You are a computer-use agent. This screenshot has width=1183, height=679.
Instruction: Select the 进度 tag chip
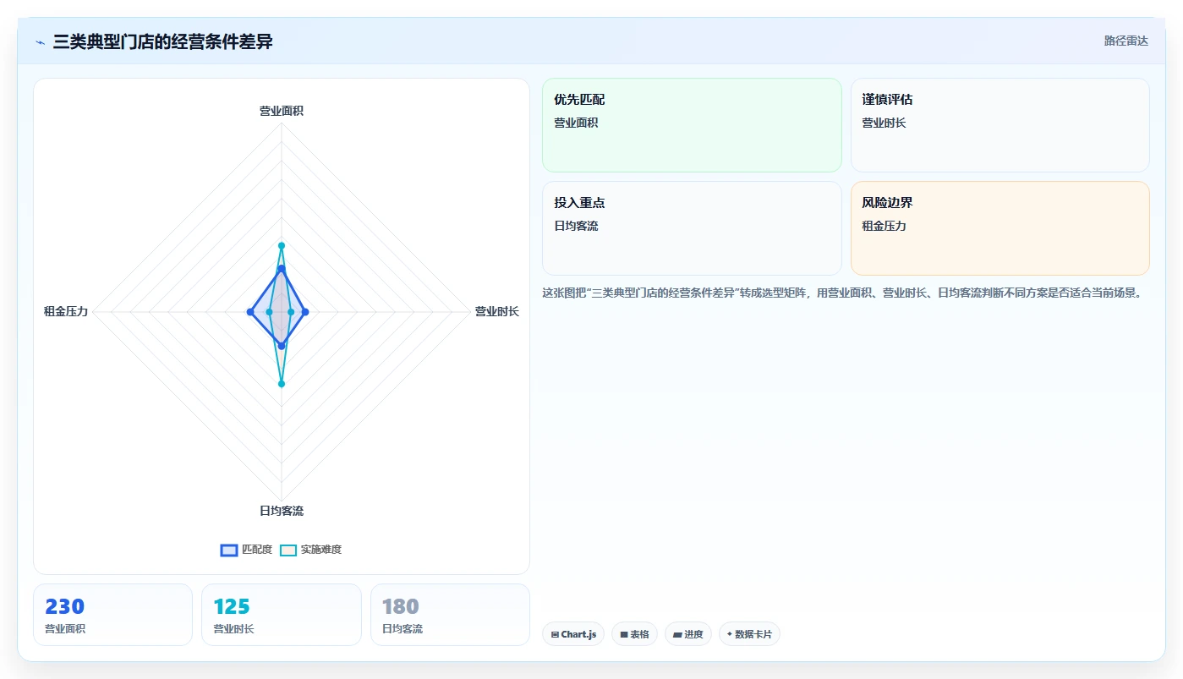pyautogui.click(x=687, y=634)
